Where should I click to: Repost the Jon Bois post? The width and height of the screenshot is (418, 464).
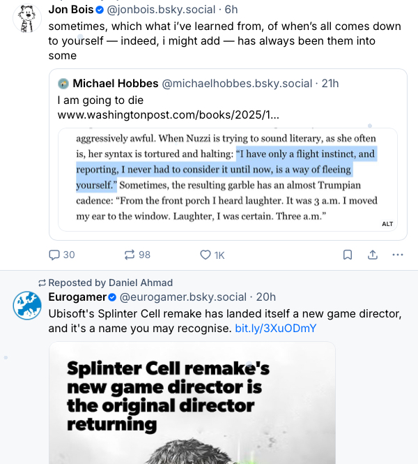(130, 255)
